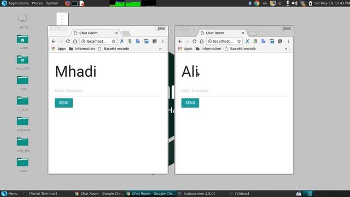Screen dimensions: 350x197
Task: Bookmark star in Ali window address bar
Action: (x=239, y=42)
